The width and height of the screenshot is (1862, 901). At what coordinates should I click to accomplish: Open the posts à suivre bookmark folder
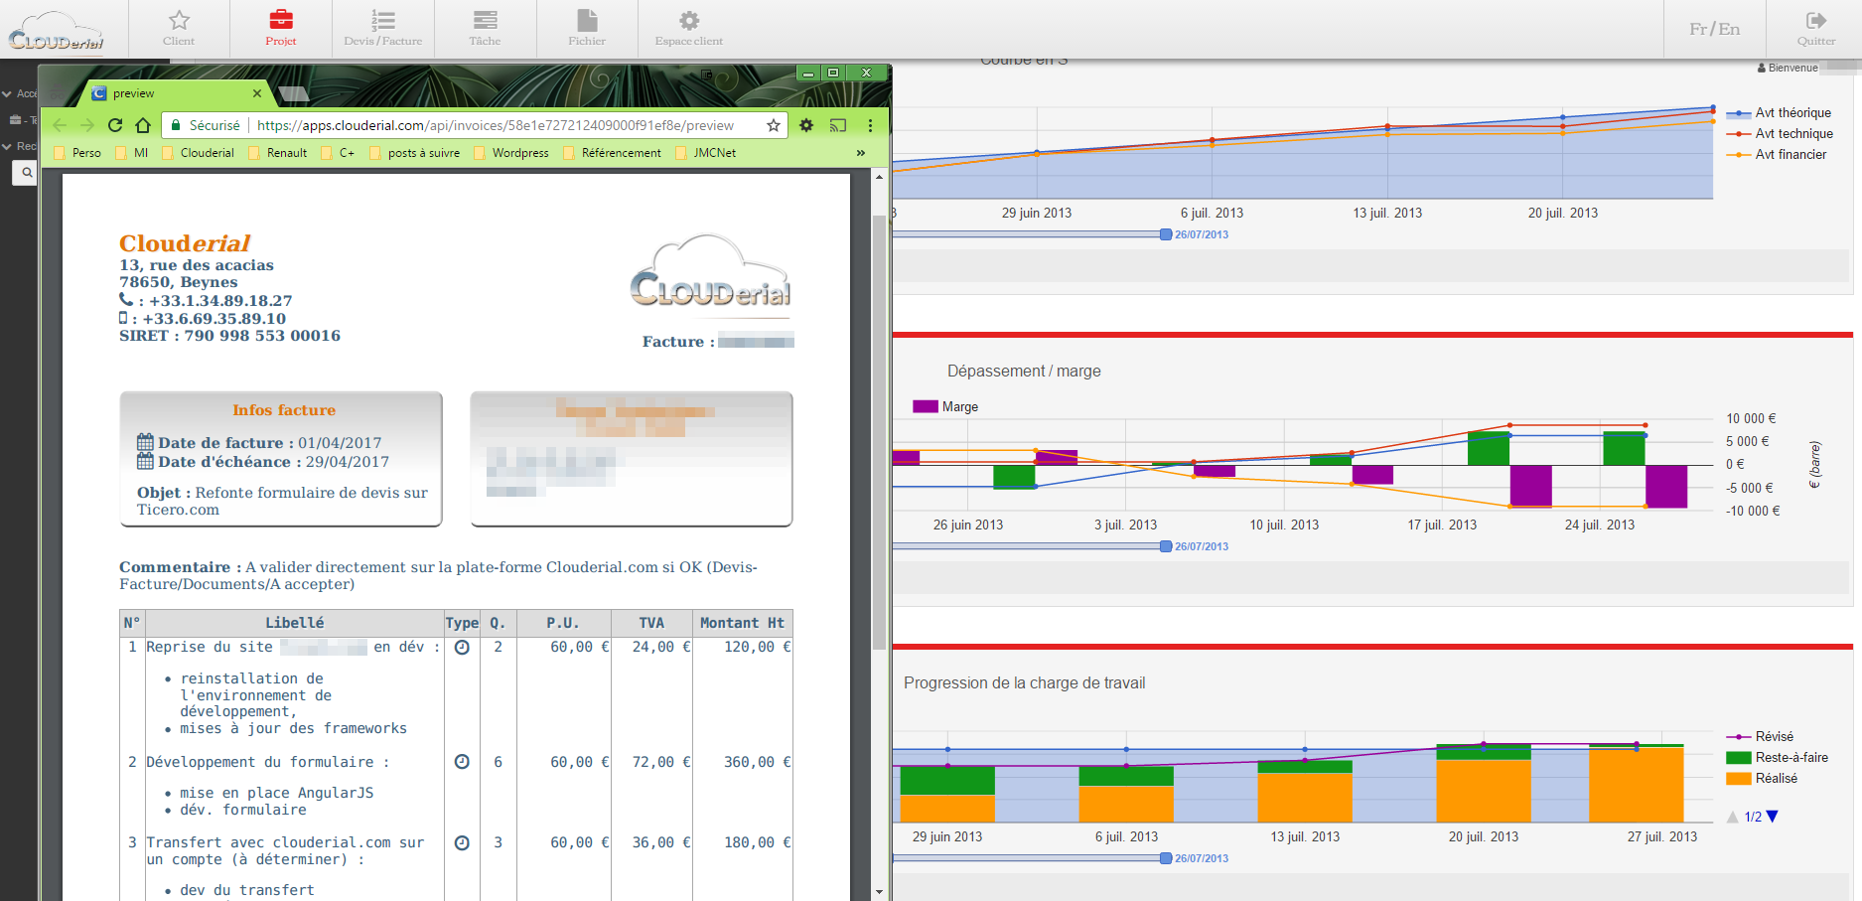414,153
